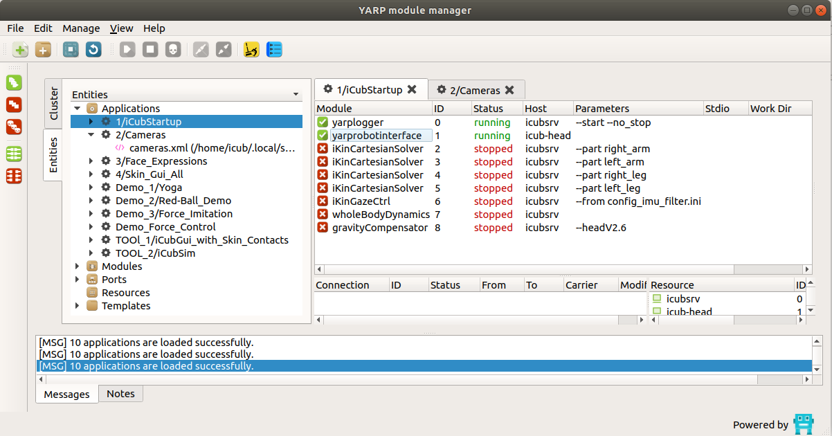Click the Stop square icon in toolbar
This screenshot has width=832, height=436.
point(150,50)
